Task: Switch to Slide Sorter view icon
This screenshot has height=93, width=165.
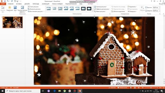Action: [135, 88]
